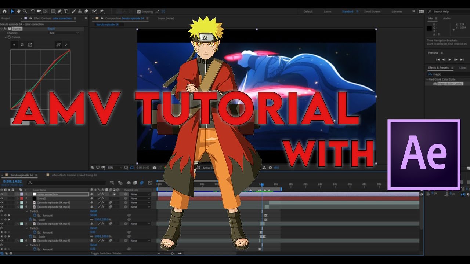Collapse layer 5 properties triangle
Screen dimensions: 470x264
point(18,224)
